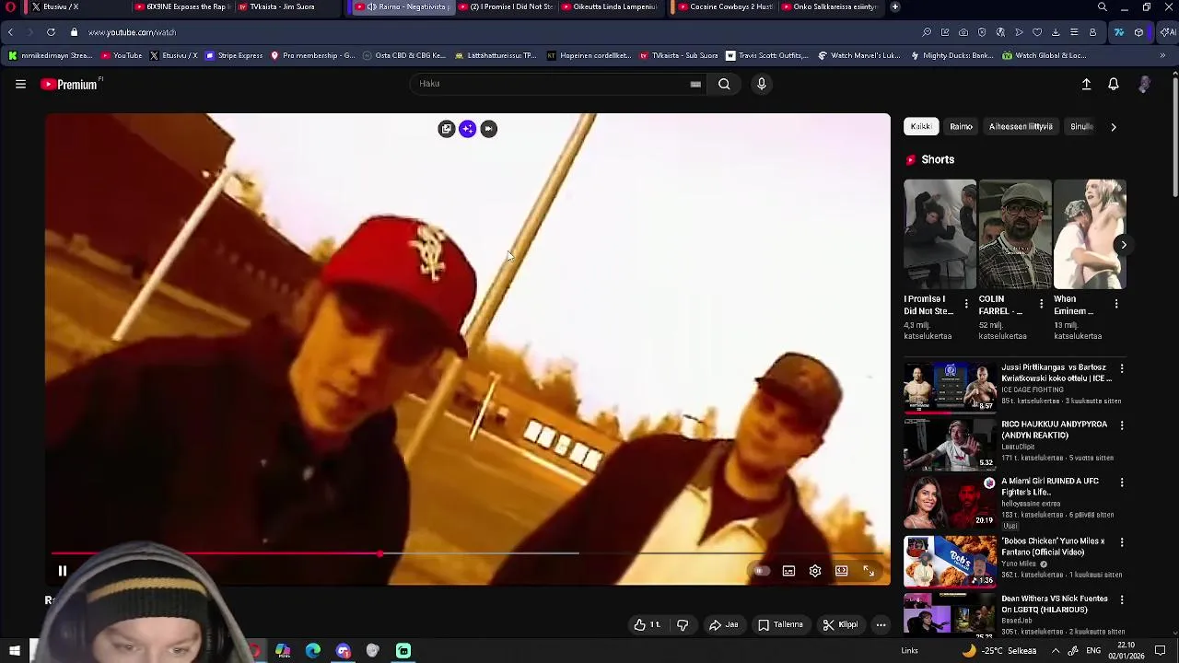1179x663 pixels.
Task: Click the address bar URL
Action: [132, 32]
